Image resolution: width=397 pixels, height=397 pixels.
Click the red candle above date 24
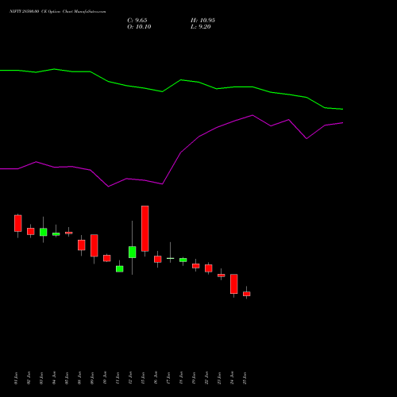click(234, 283)
